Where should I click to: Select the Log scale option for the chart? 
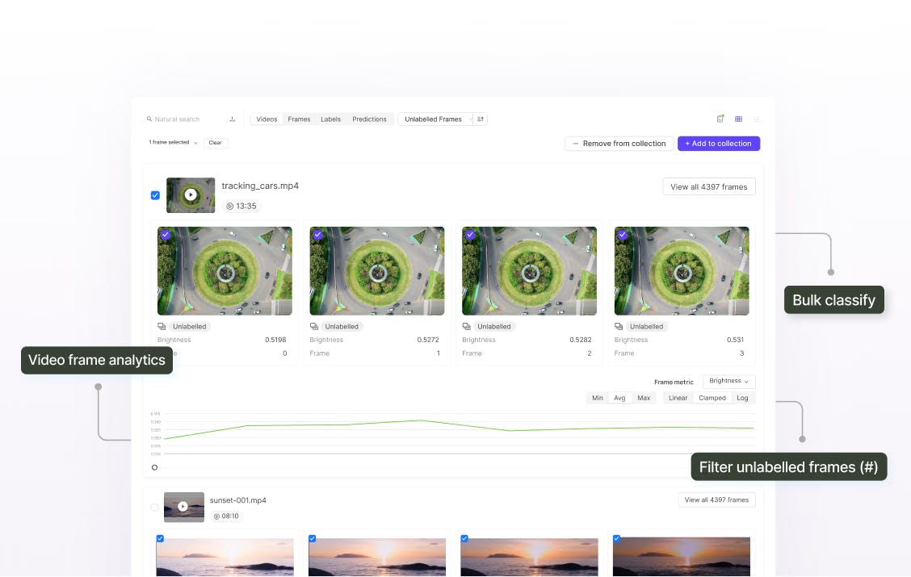click(742, 397)
